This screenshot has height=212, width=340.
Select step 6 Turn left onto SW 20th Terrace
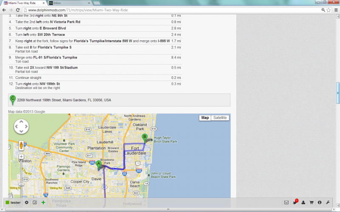(x=95, y=35)
